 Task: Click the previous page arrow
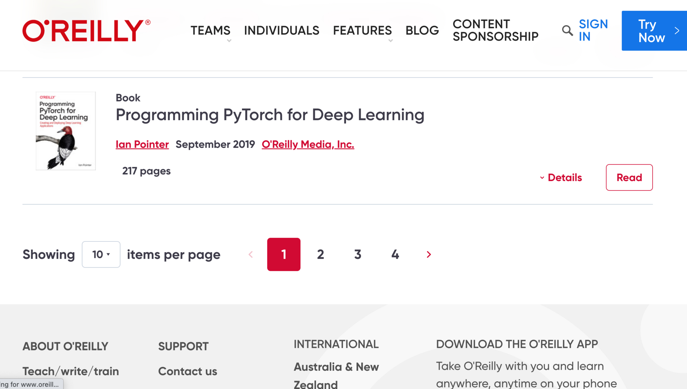click(251, 254)
